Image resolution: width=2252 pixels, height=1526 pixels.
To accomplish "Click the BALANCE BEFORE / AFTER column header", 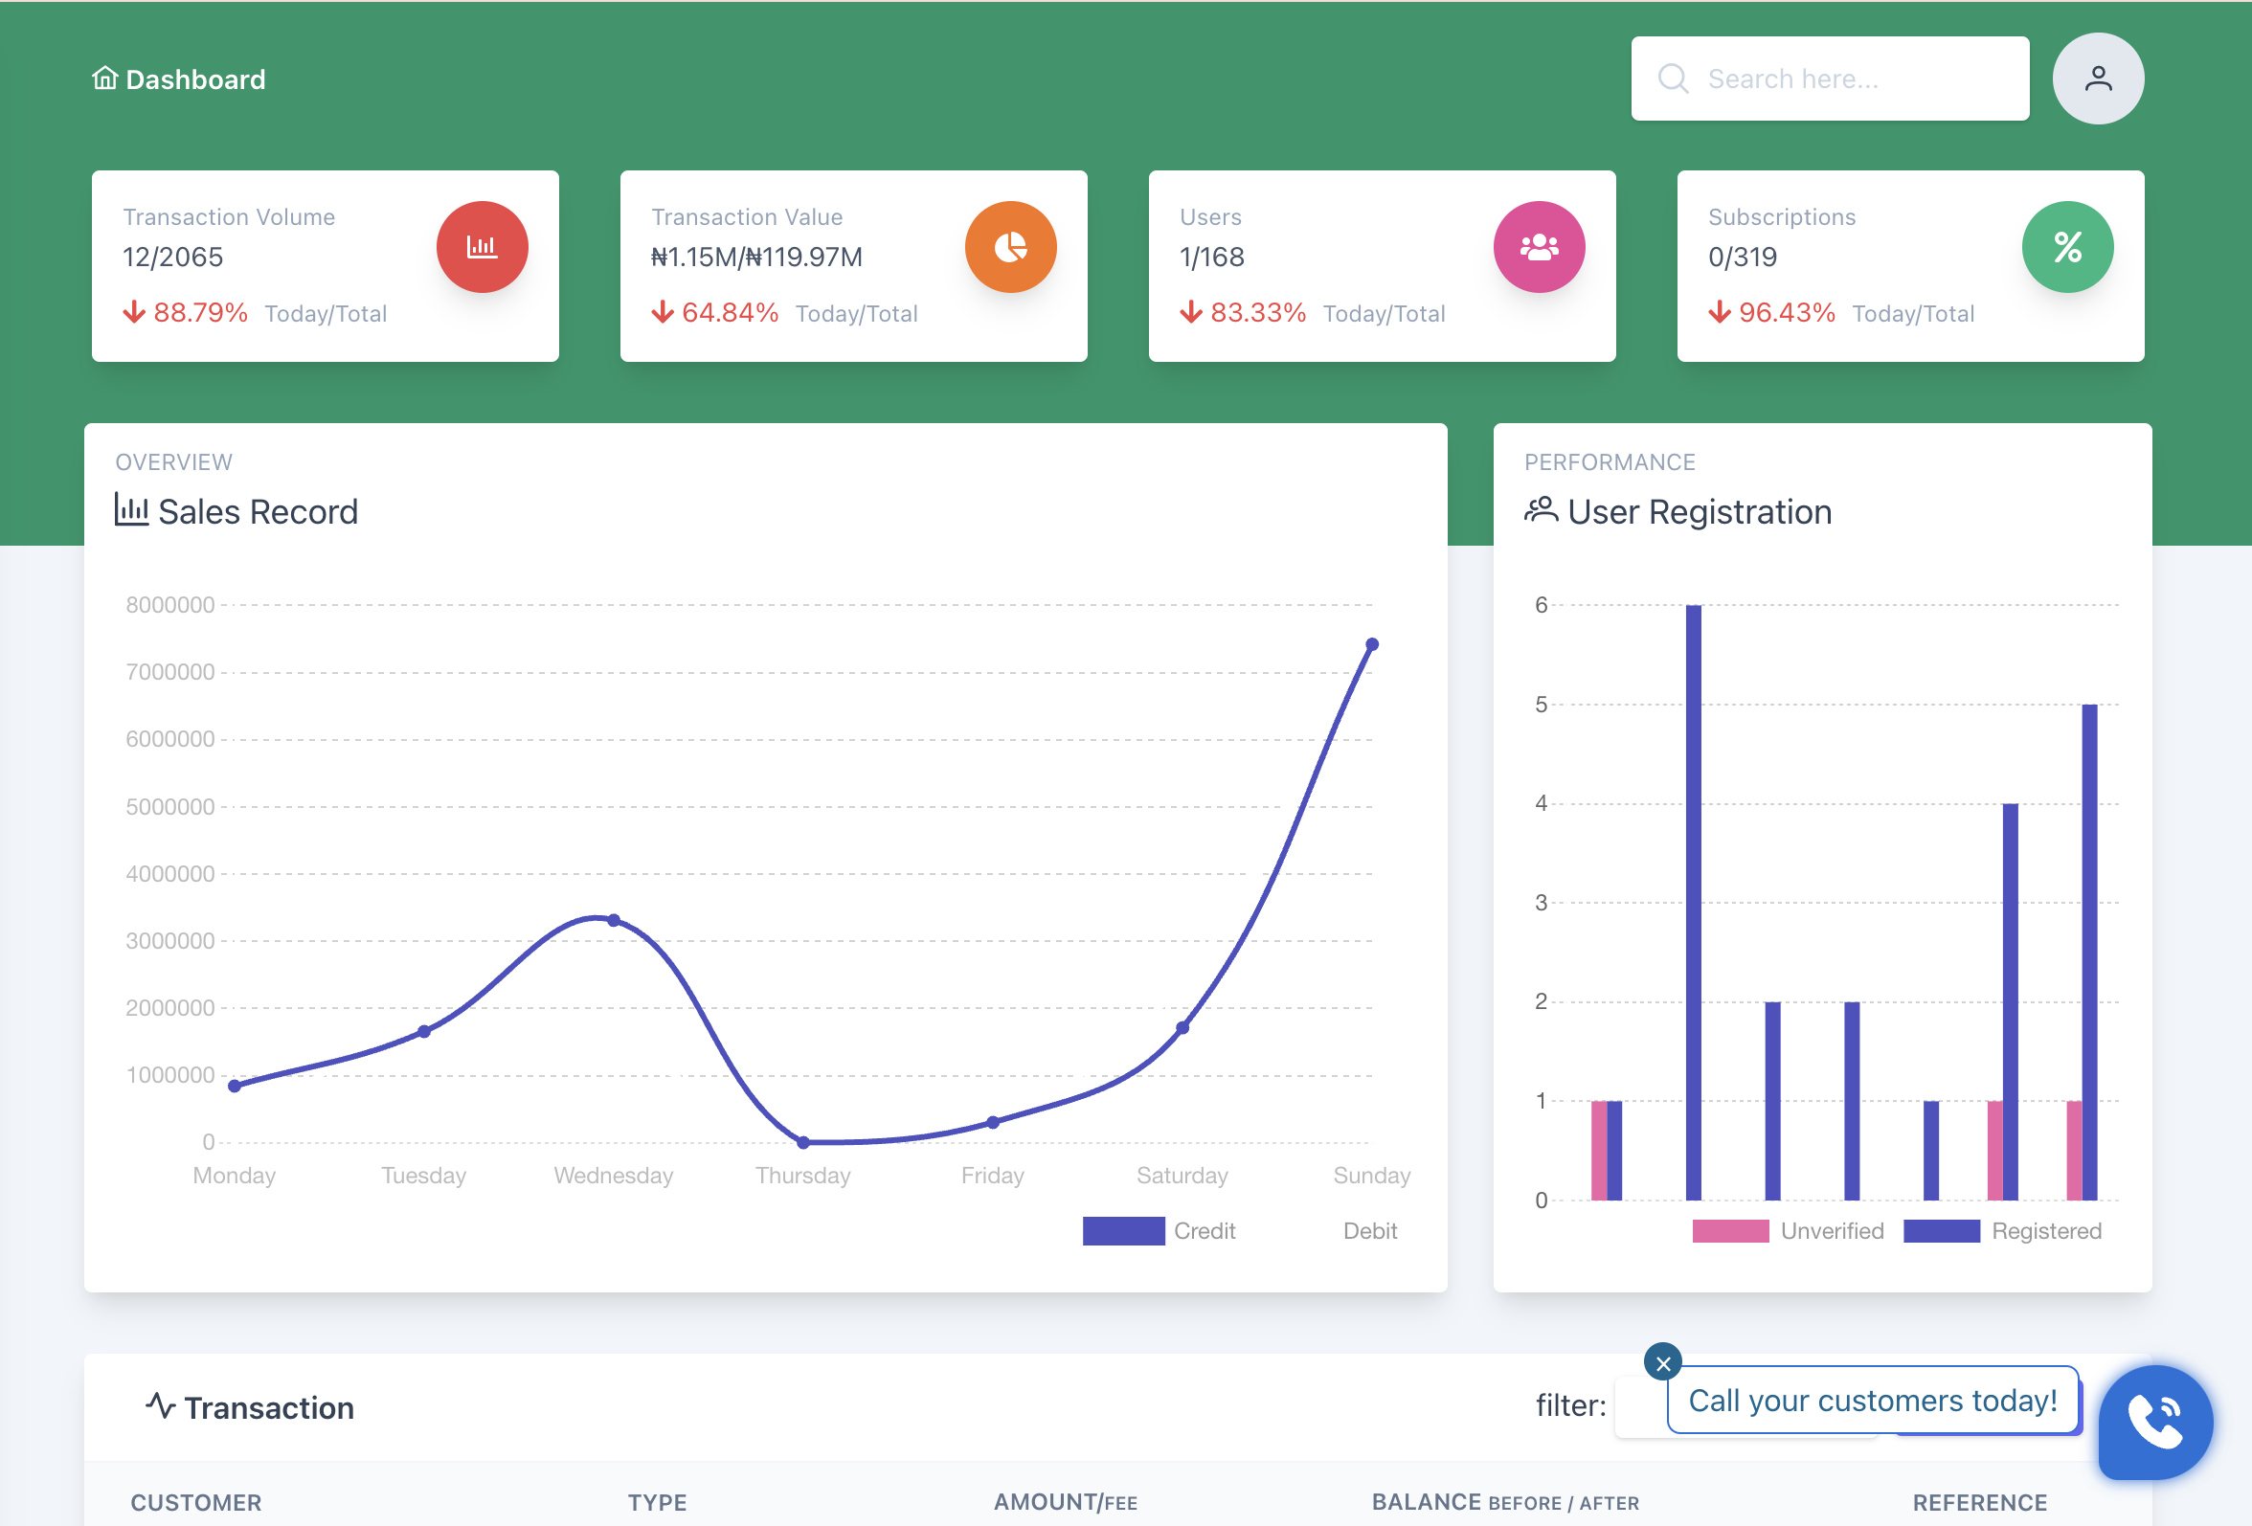I will click(x=1505, y=1502).
